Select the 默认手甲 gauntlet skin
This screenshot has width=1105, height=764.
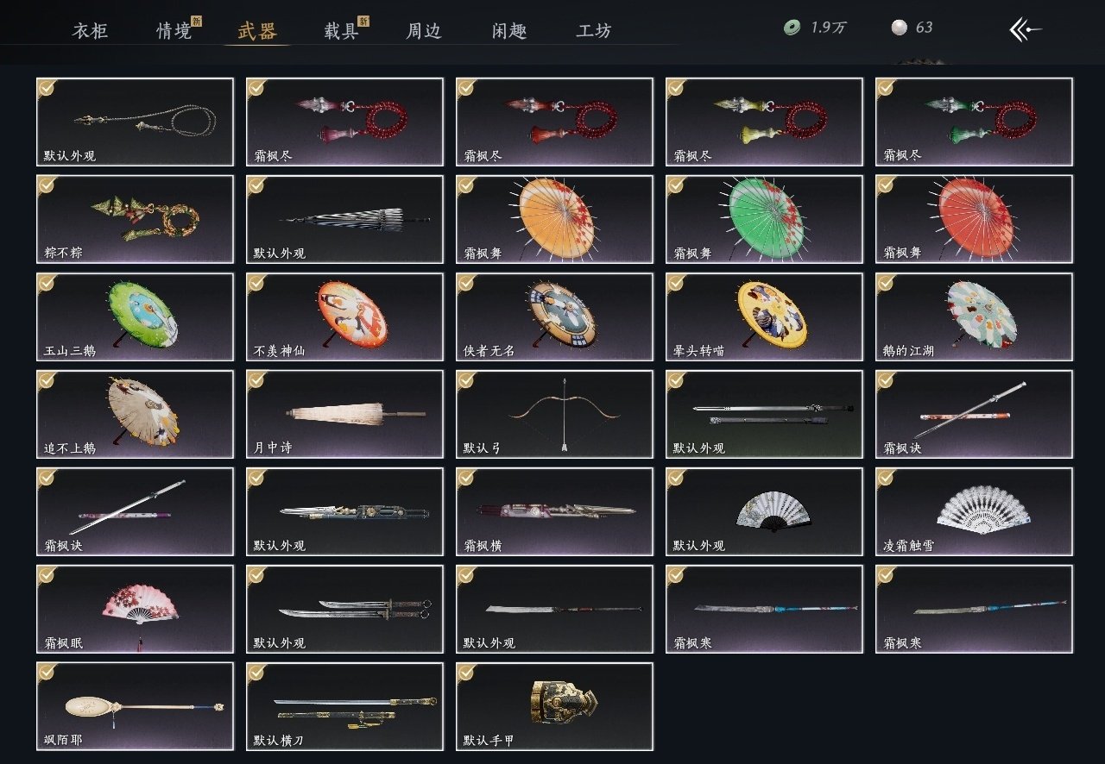pos(554,706)
